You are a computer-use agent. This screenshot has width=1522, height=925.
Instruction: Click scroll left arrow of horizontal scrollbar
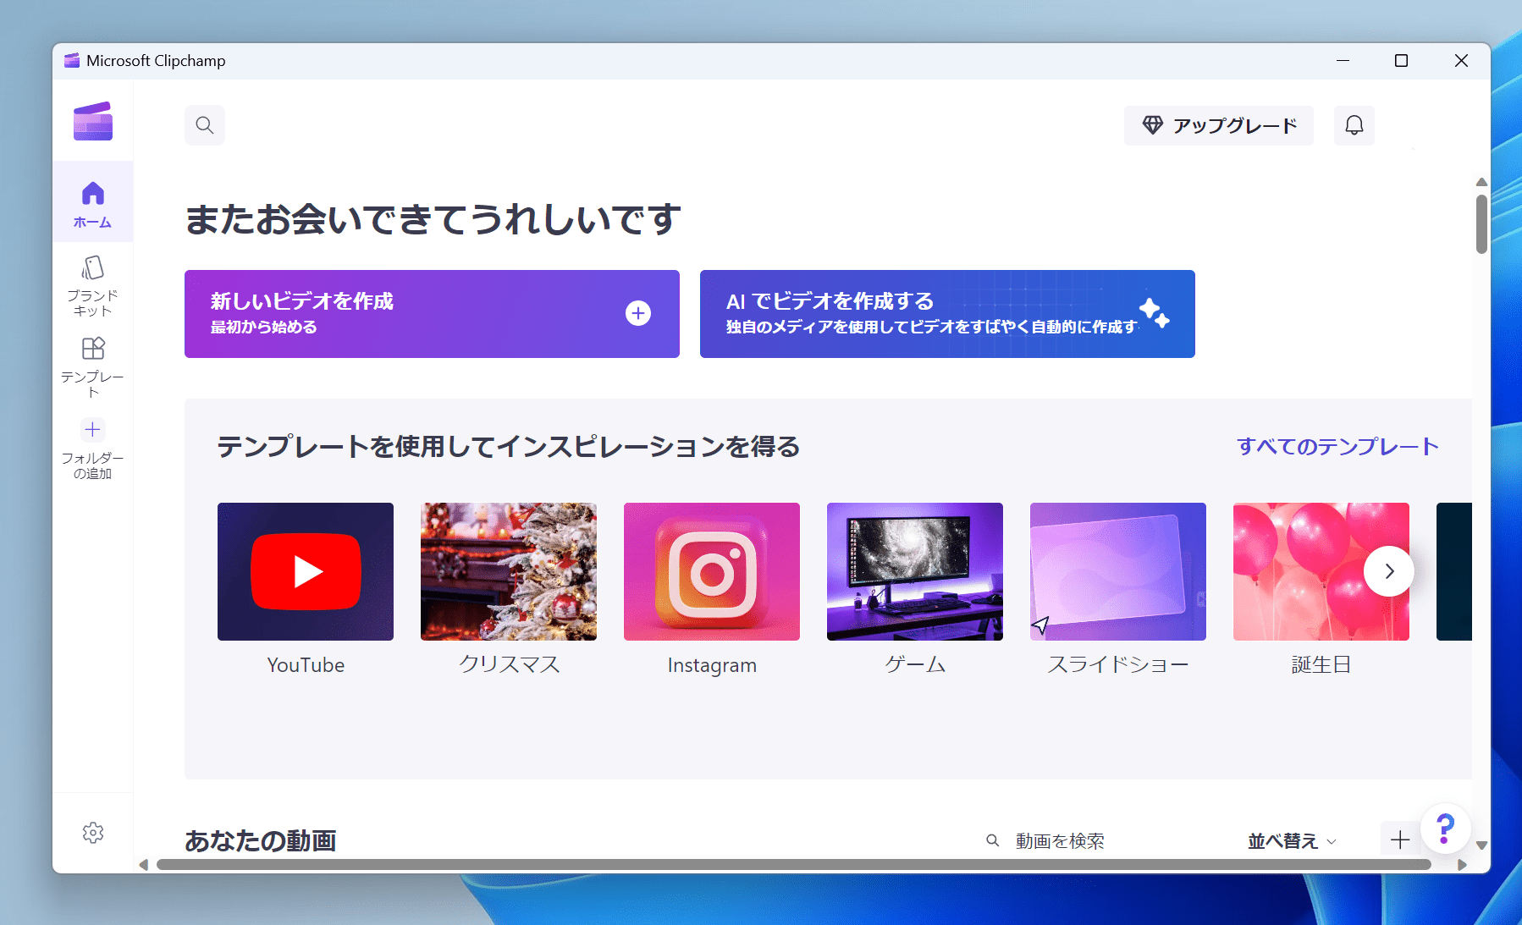(144, 864)
